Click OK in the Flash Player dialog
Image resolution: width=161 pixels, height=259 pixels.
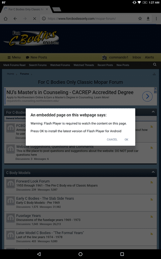126,140
